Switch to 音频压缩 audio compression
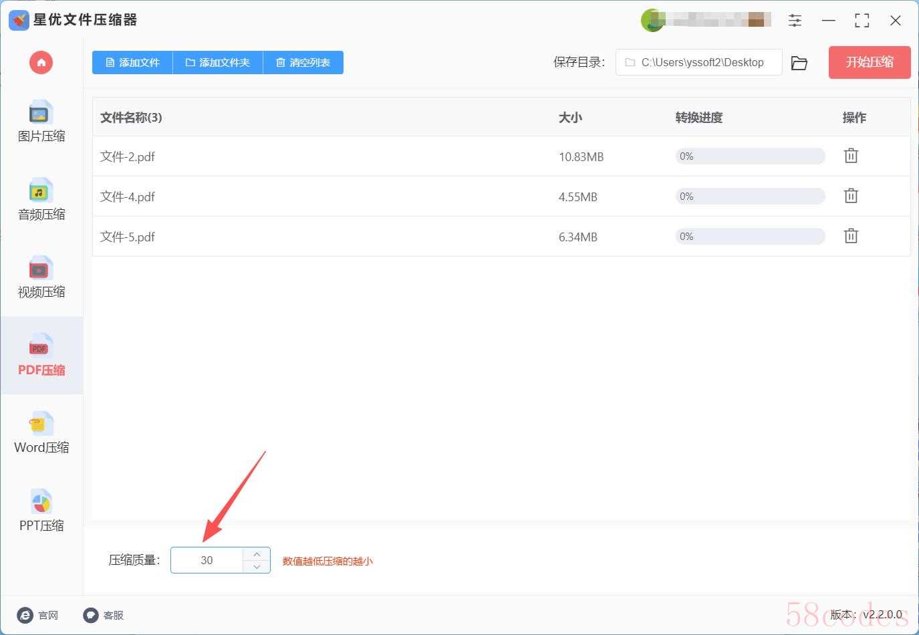 [x=41, y=200]
